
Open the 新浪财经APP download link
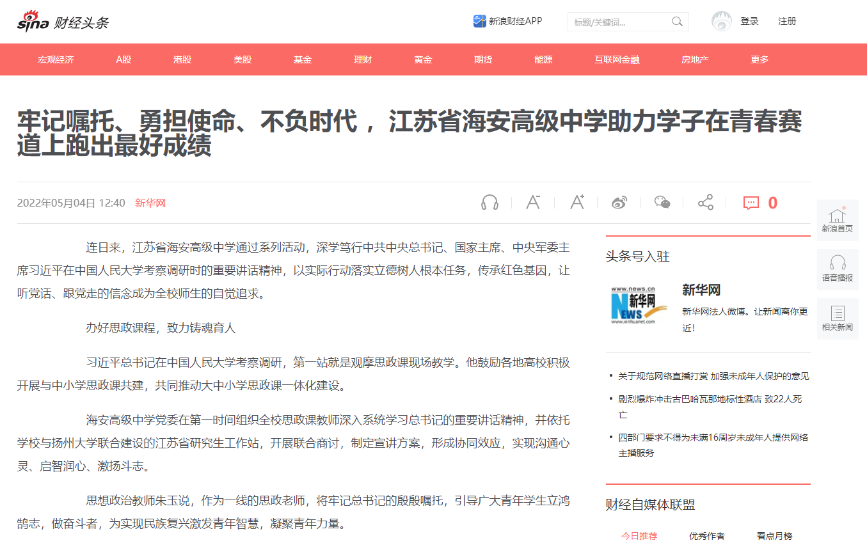pos(507,21)
